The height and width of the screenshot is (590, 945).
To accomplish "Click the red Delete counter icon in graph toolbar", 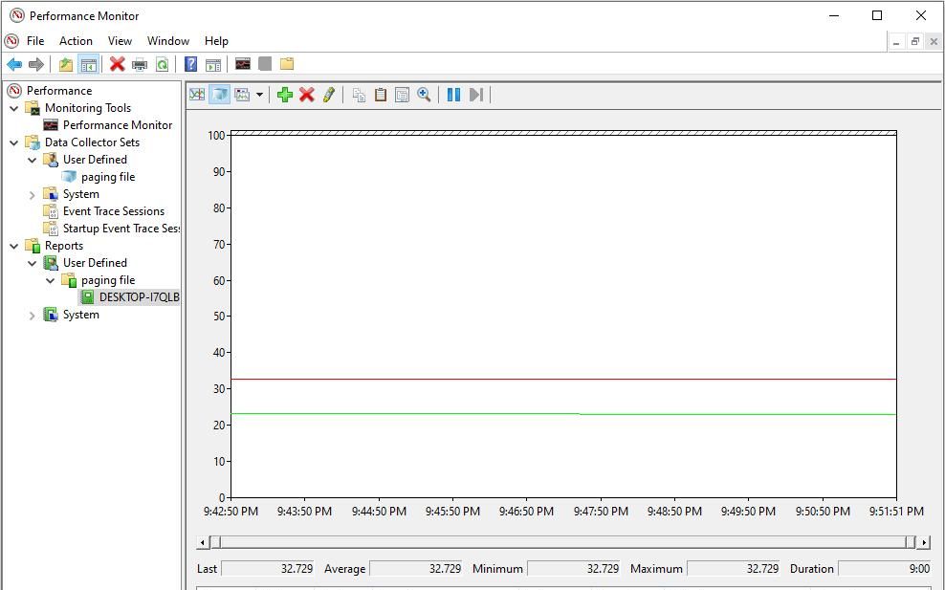I will pyautogui.click(x=307, y=95).
